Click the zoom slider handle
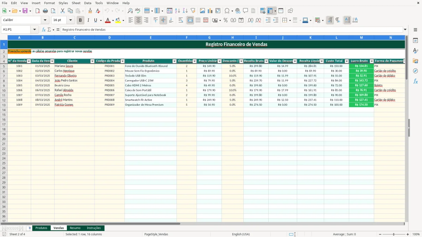The height and width of the screenshot is (237, 422). (x=394, y=234)
